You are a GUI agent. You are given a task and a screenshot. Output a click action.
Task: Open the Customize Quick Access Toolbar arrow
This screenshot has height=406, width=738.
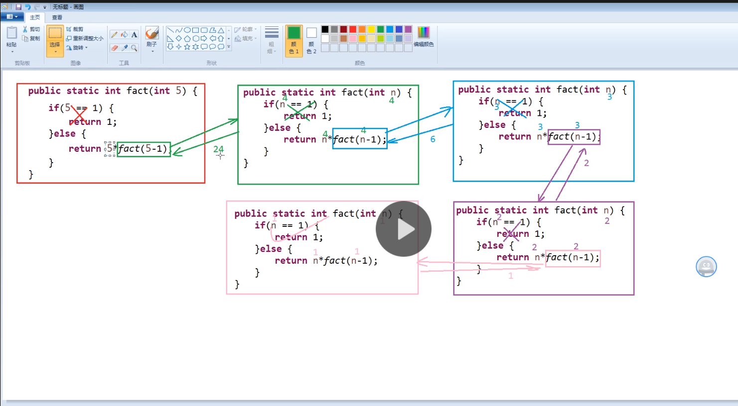[x=45, y=7]
